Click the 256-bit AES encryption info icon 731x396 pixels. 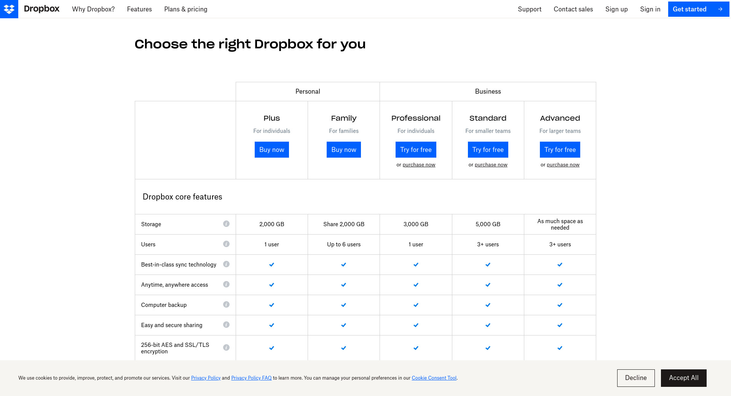[x=226, y=348]
